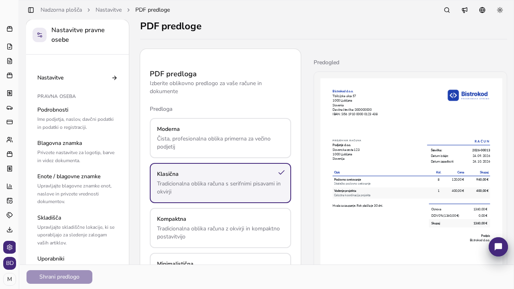This screenshot has height=289, width=514.
Task: Click the Shrani predlogo button
Action: [59, 277]
